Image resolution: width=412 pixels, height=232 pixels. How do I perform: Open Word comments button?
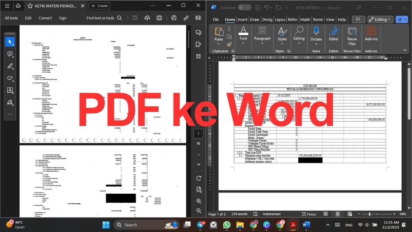coord(358,19)
